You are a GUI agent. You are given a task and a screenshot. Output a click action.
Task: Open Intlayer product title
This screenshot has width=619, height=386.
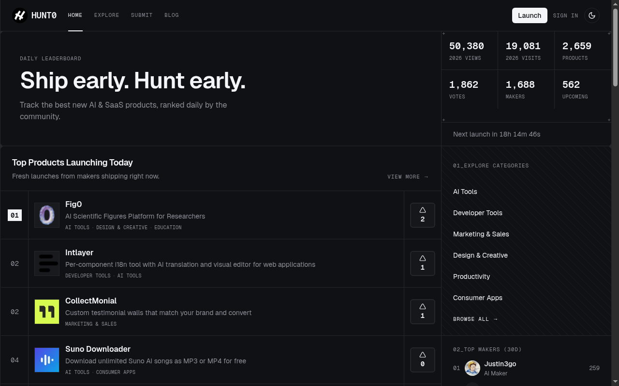click(x=79, y=252)
